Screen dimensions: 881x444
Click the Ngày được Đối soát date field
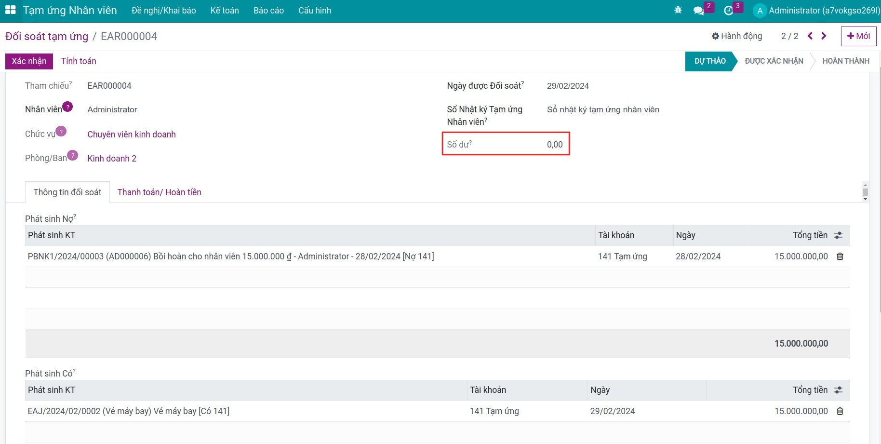(x=568, y=86)
